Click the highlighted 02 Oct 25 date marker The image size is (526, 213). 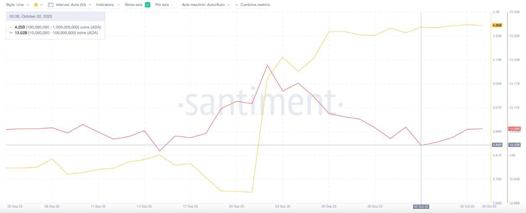421,206
